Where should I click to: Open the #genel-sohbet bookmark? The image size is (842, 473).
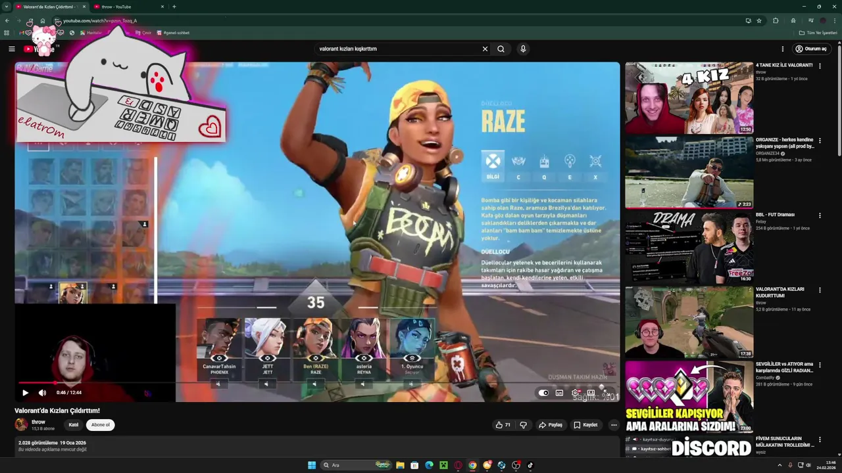pos(173,33)
